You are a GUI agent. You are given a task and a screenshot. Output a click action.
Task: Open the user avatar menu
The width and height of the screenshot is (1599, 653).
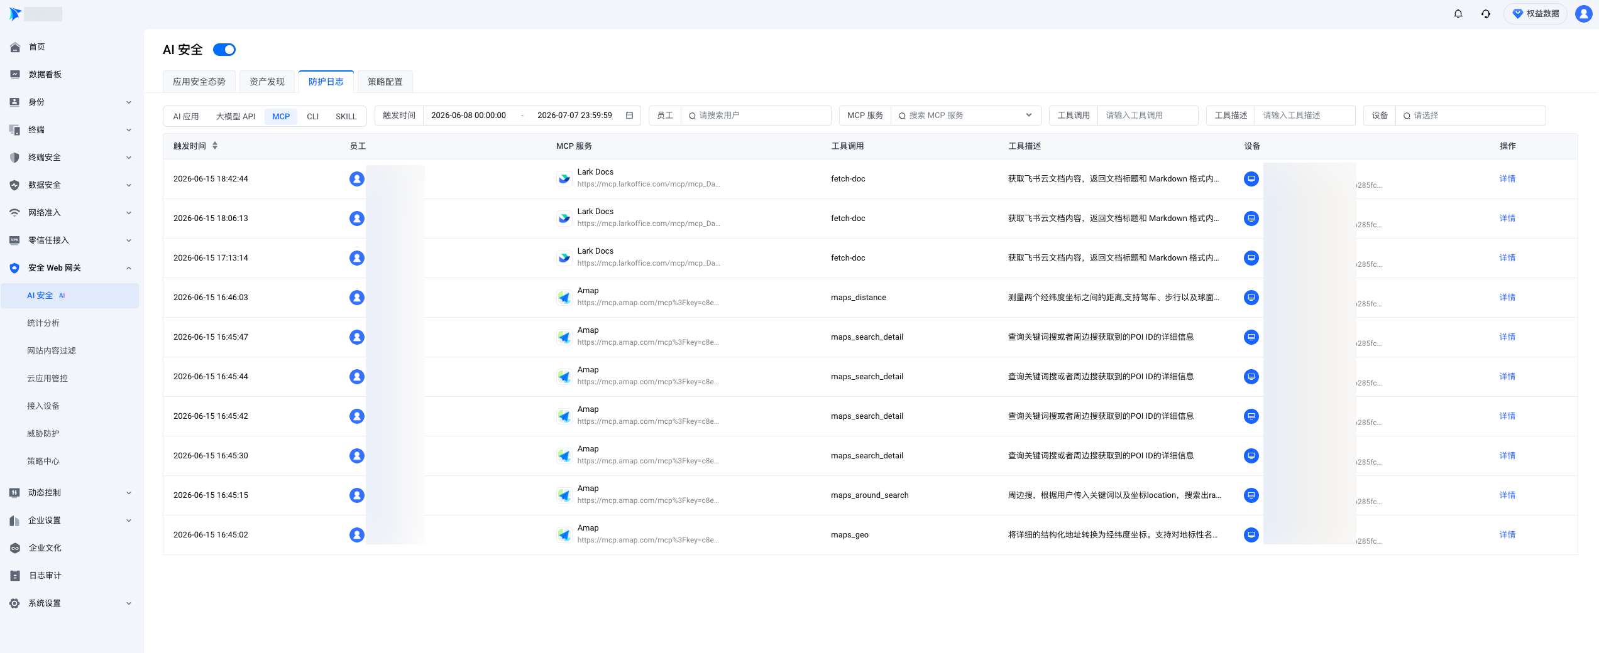1584,14
